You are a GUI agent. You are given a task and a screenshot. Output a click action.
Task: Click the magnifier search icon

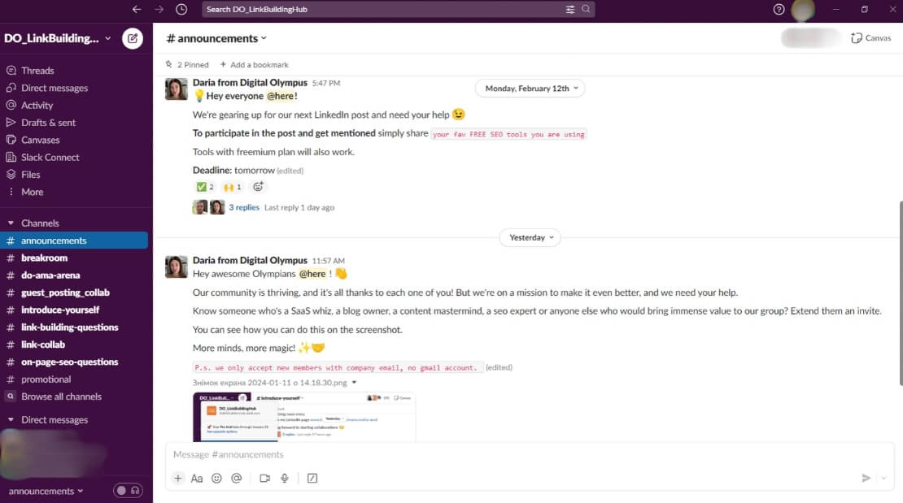(586, 9)
